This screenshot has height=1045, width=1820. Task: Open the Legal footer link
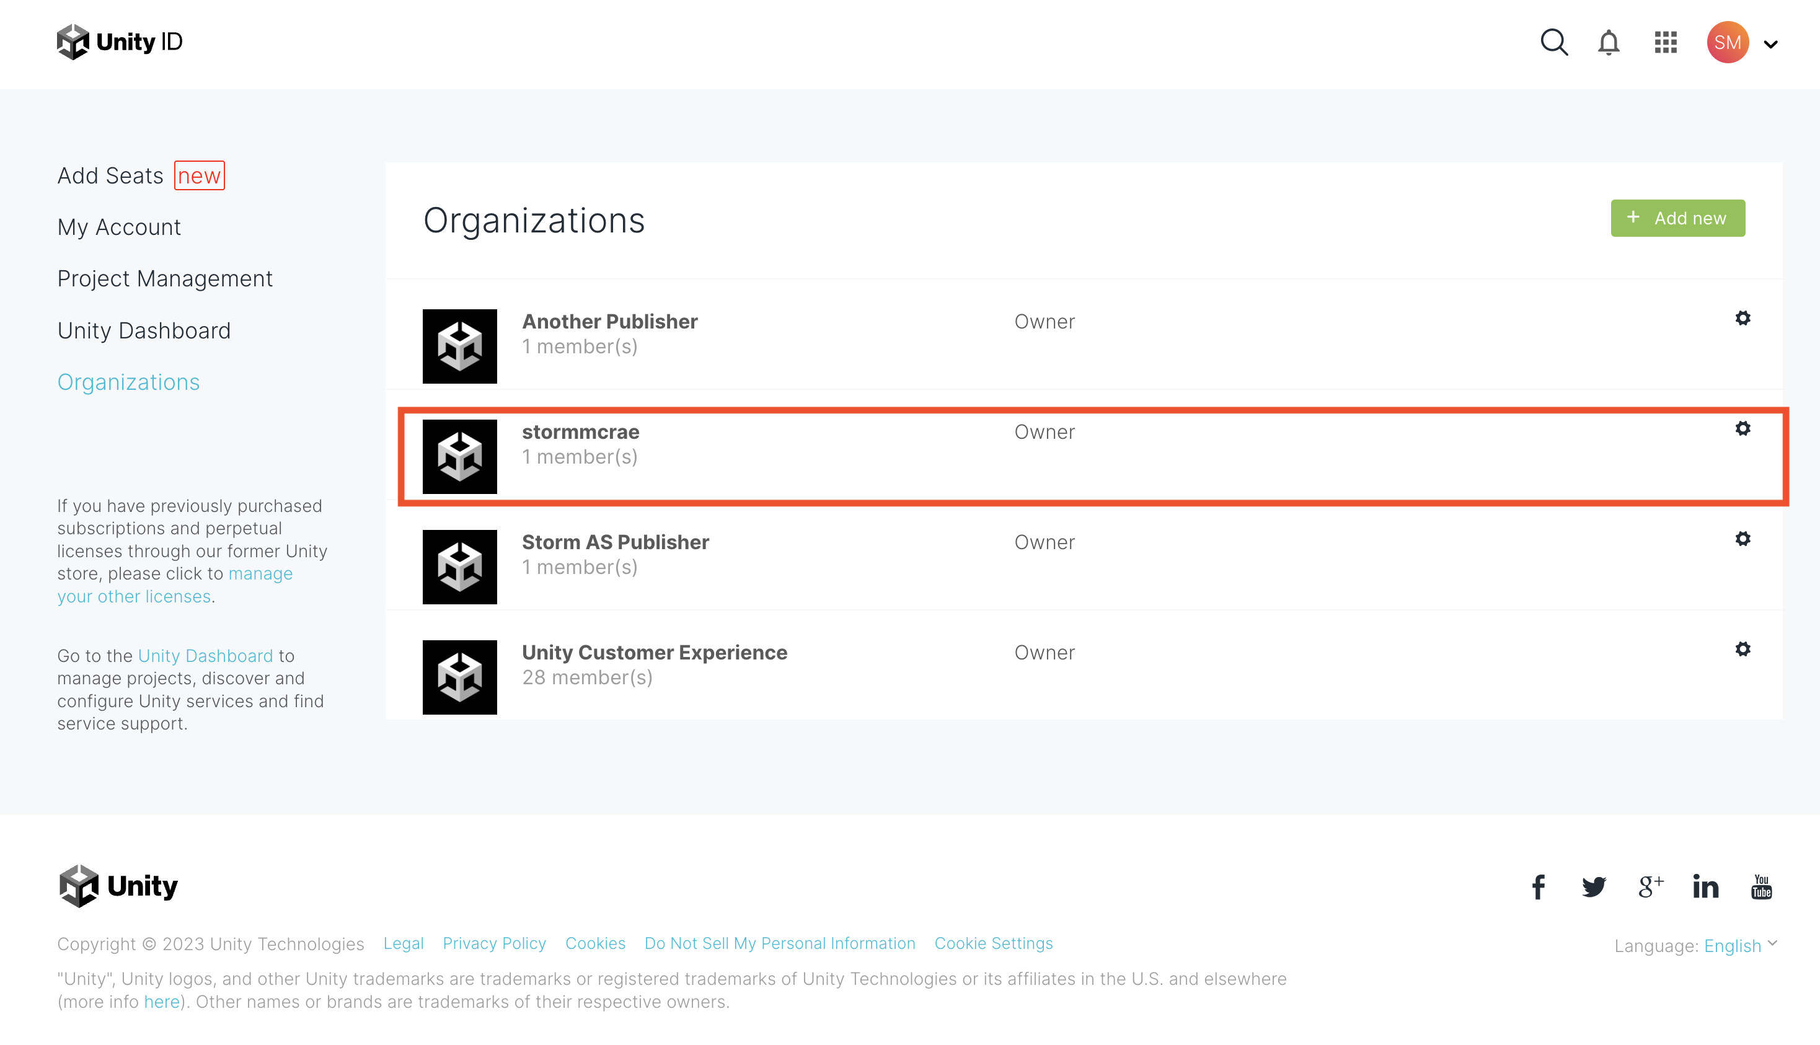point(404,944)
